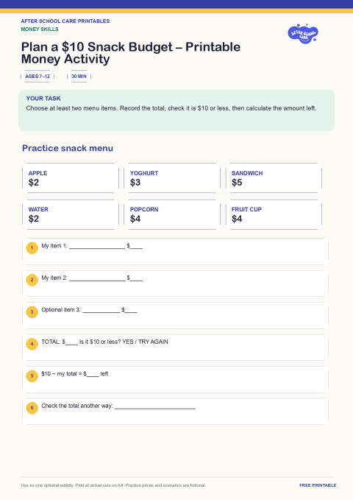Click the My item 2 name blank
The height and width of the screenshot is (500, 353).
[x=97, y=278]
